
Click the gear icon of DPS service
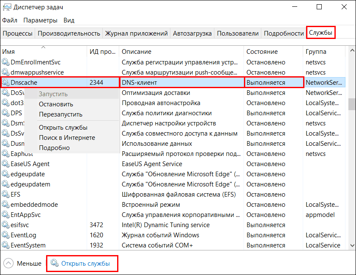click(5, 113)
